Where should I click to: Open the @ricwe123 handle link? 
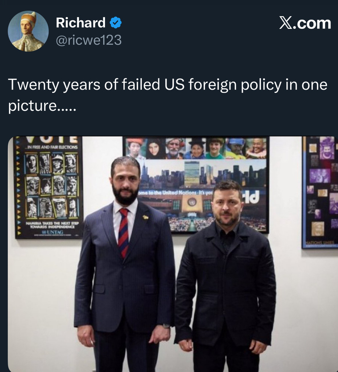[89, 40]
